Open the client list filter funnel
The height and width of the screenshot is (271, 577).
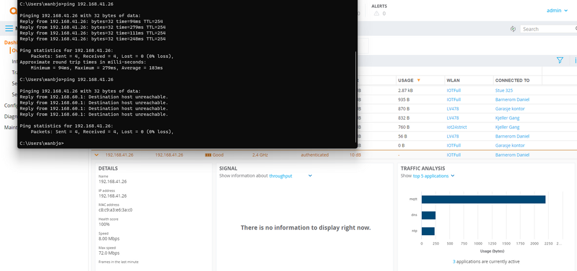(559, 60)
